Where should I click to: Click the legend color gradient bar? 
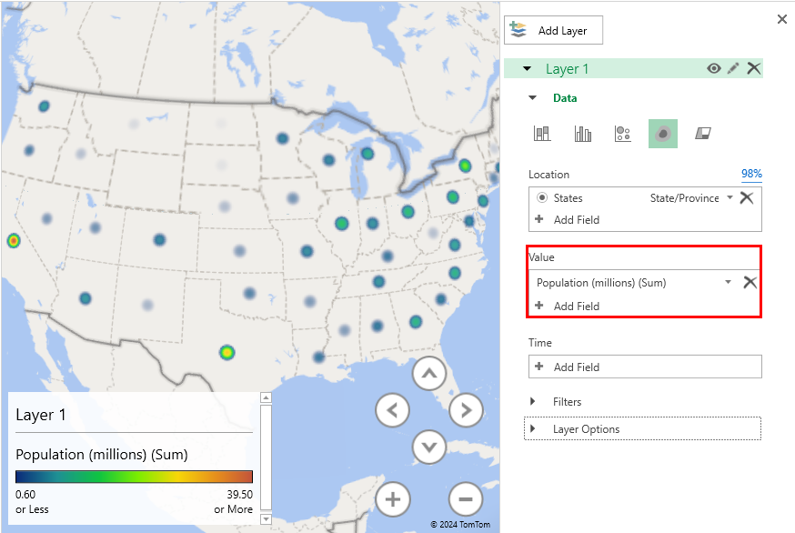[134, 477]
